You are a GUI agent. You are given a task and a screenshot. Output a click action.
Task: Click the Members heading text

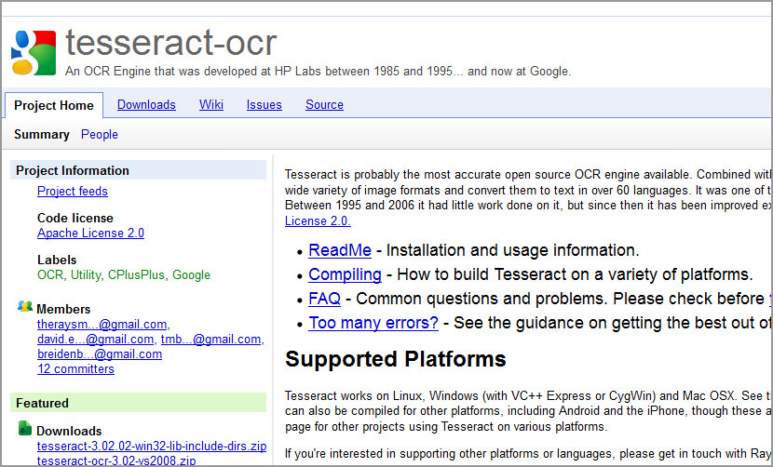(x=63, y=310)
